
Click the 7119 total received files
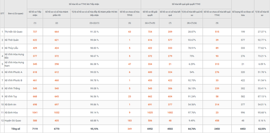35,129
